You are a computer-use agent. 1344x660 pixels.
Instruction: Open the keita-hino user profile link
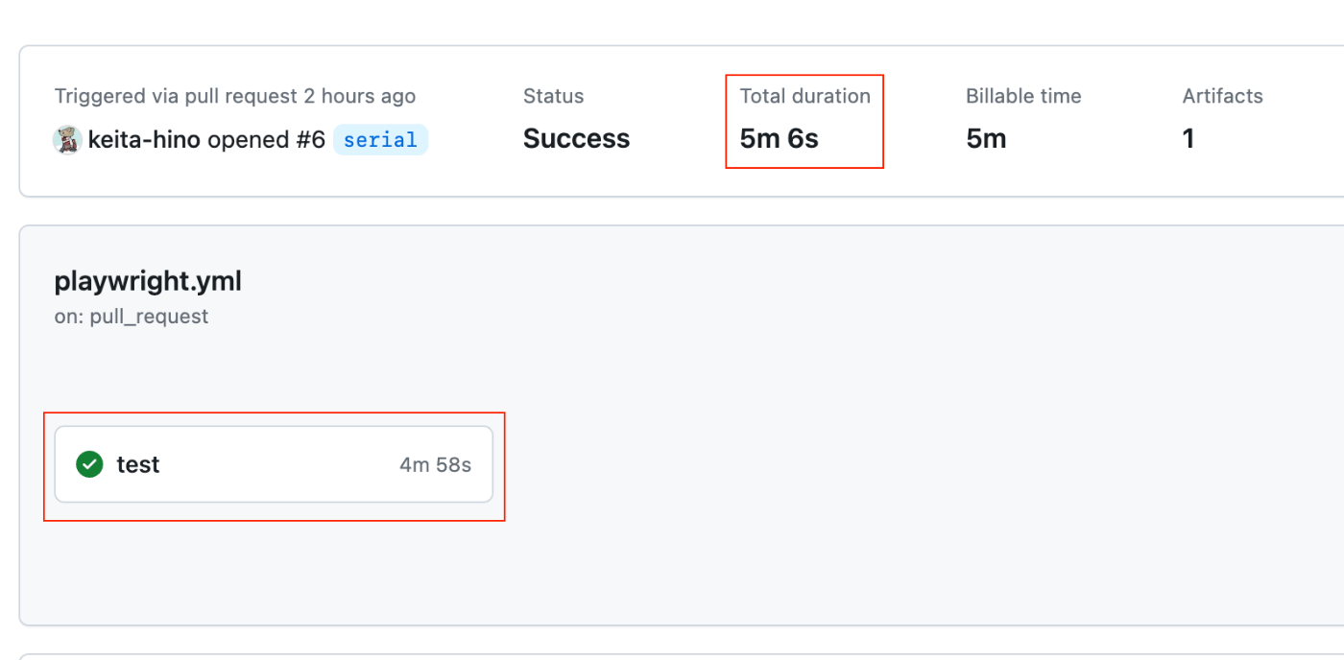point(144,140)
